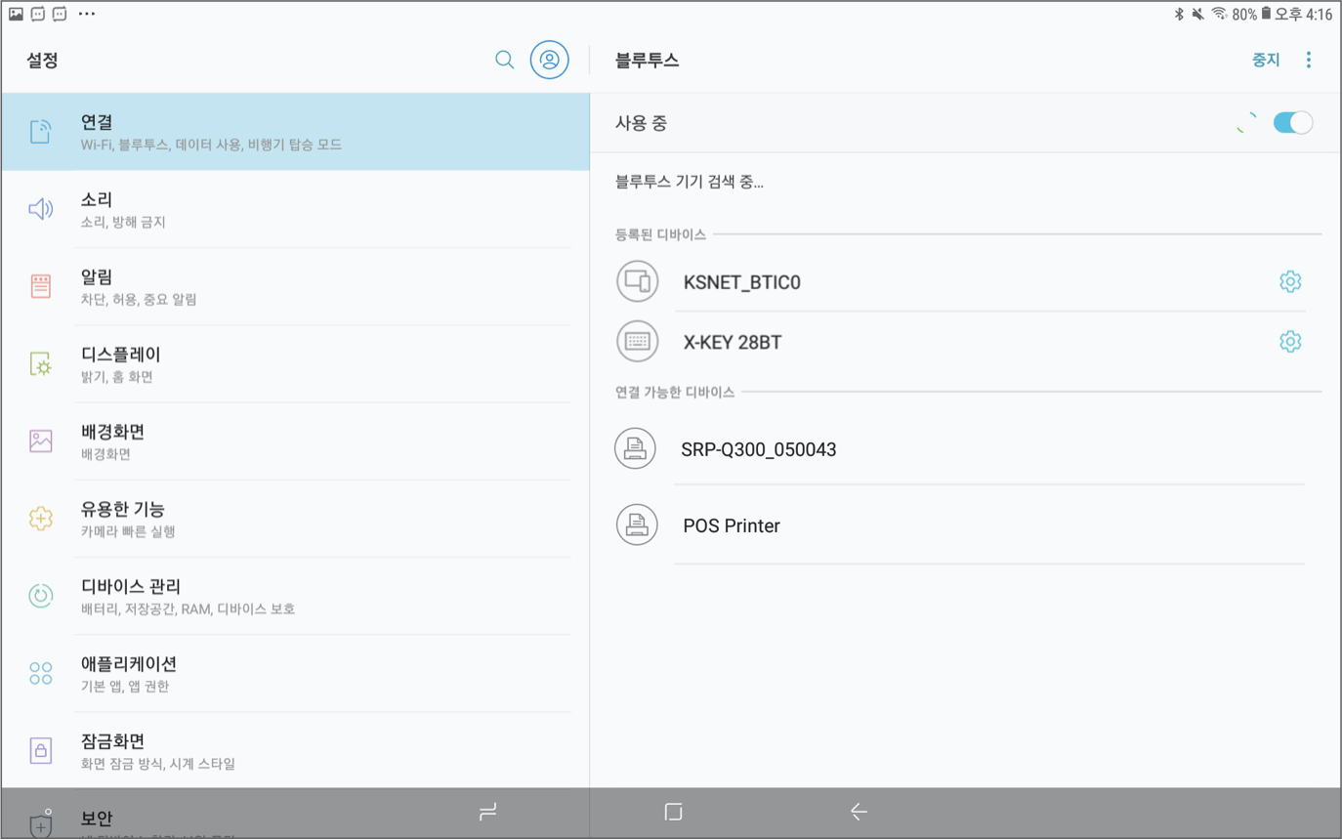The width and height of the screenshot is (1342, 840).
Task: Tap the SRP-Q300_050043 printer icon
Action: [635, 449]
